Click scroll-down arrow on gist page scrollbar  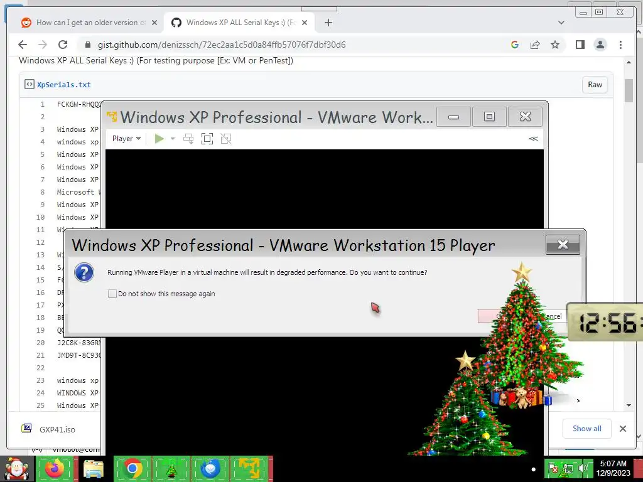pyautogui.click(x=629, y=405)
